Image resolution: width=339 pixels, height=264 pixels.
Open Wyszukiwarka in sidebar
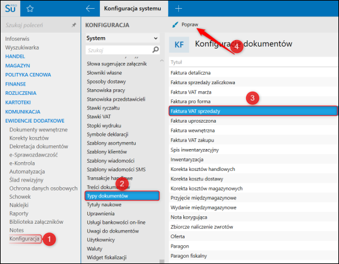click(x=22, y=47)
